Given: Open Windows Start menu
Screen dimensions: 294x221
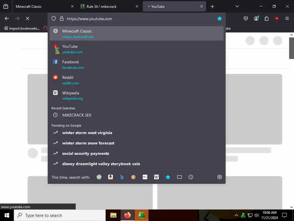Looking at the screenshot, I should point(7,215).
